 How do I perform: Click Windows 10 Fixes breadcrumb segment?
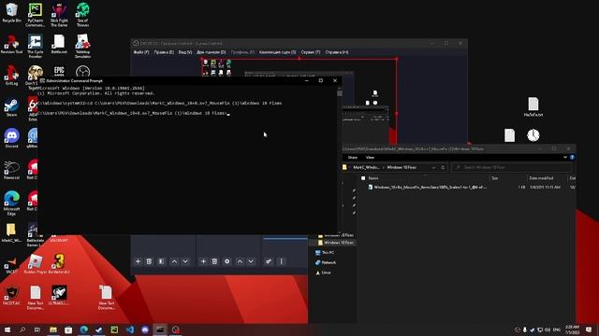pos(402,167)
